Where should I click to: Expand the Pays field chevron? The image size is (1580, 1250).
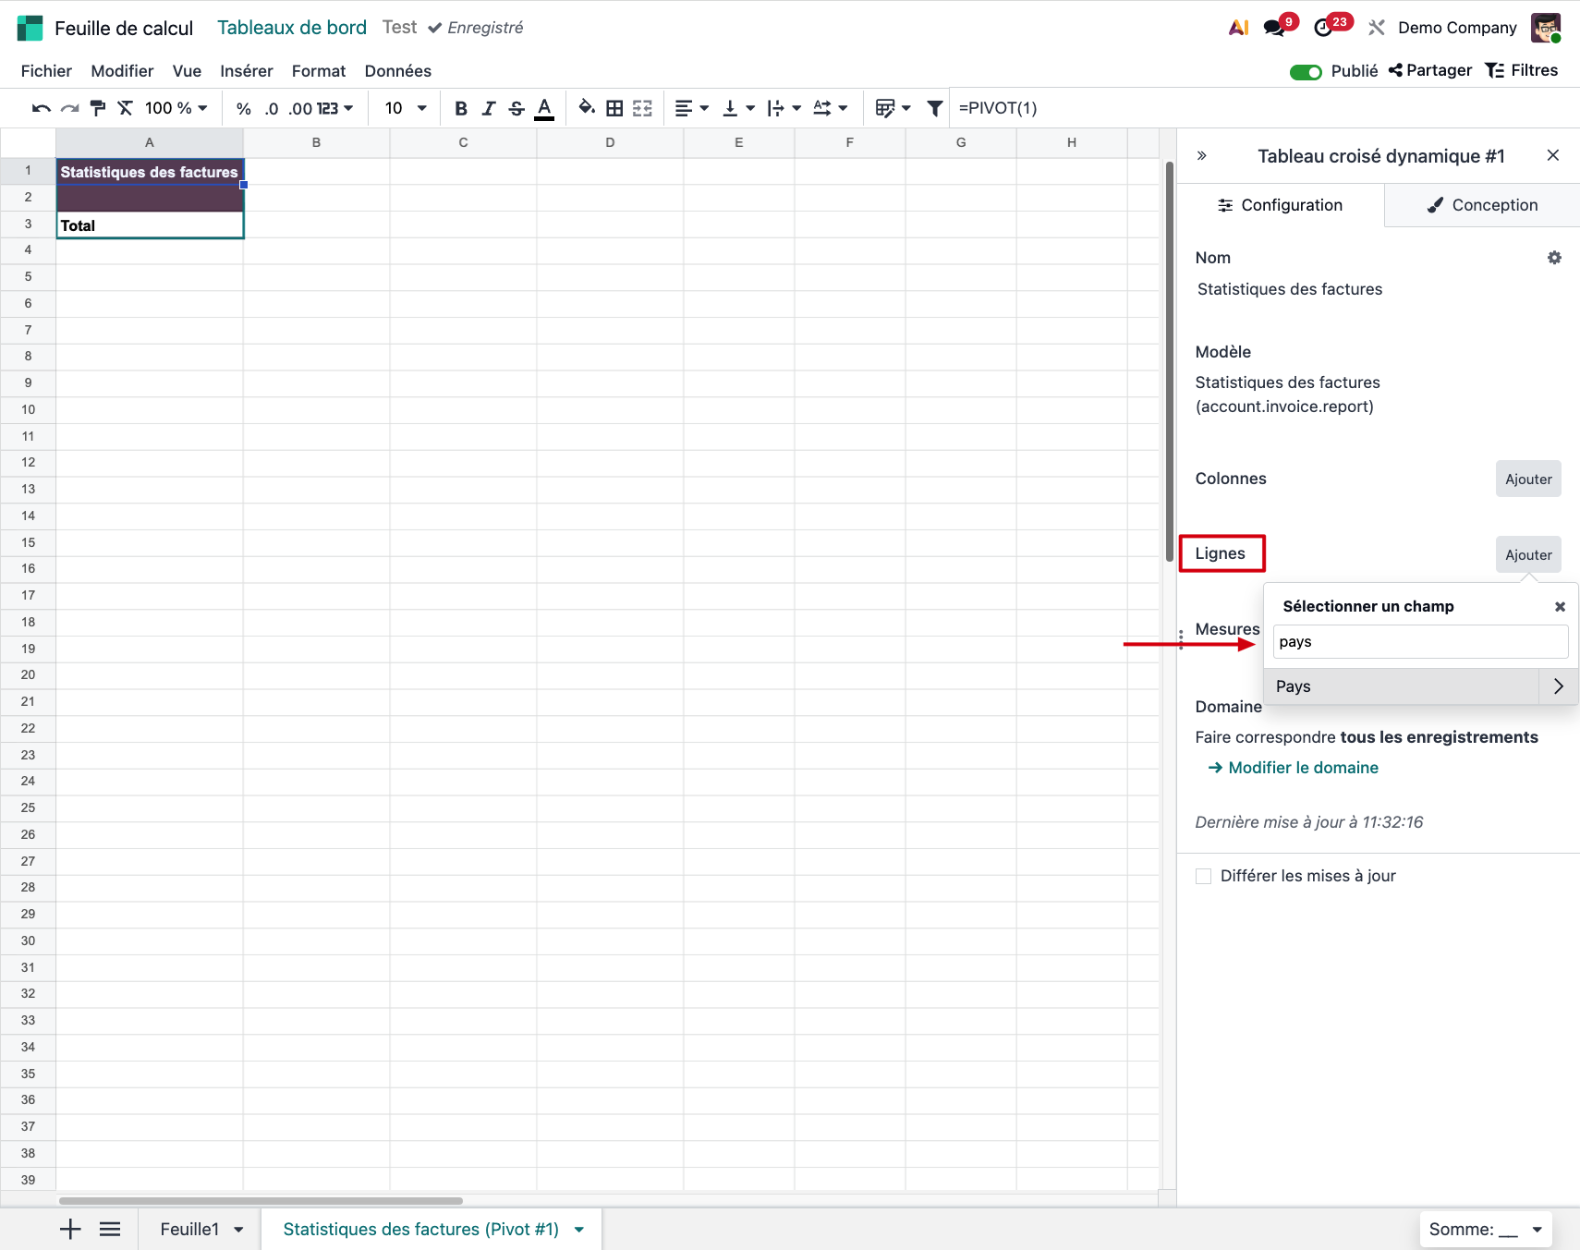click(1558, 686)
